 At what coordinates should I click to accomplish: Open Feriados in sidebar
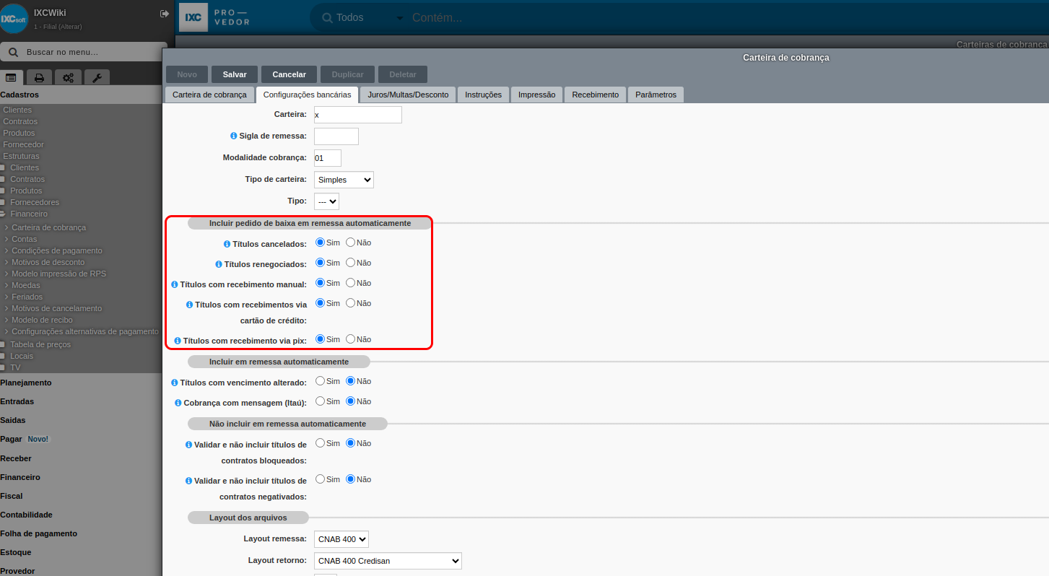[x=27, y=297]
